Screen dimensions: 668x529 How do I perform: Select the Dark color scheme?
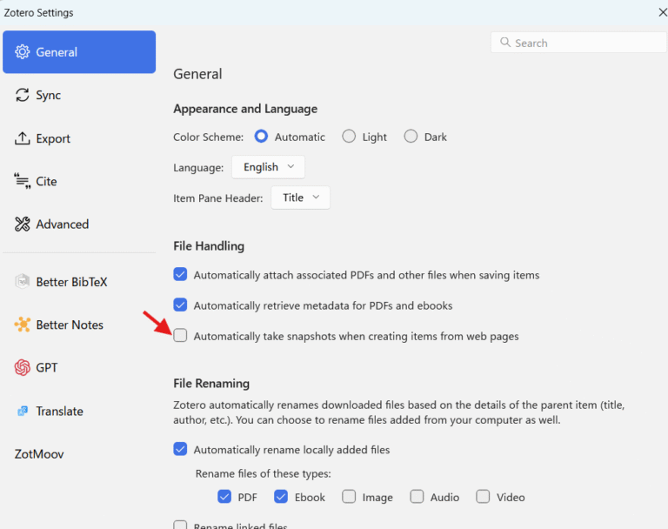coord(410,137)
